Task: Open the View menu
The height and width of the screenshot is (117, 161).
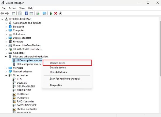Action: [22, 8]
